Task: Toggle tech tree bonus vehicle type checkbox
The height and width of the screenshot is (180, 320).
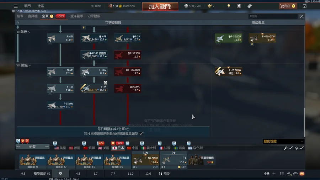Action: point(141,134)
